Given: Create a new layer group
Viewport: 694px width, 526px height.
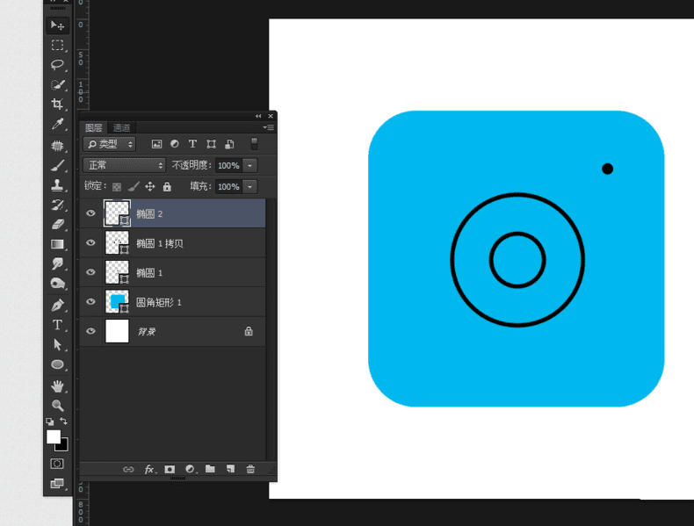Looking at the screenshot, I should (210, 469).
